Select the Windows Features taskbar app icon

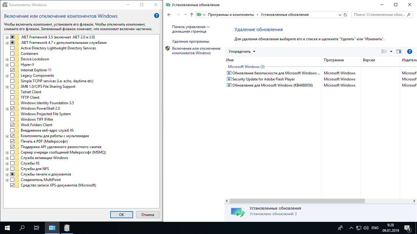click(67, 228)
